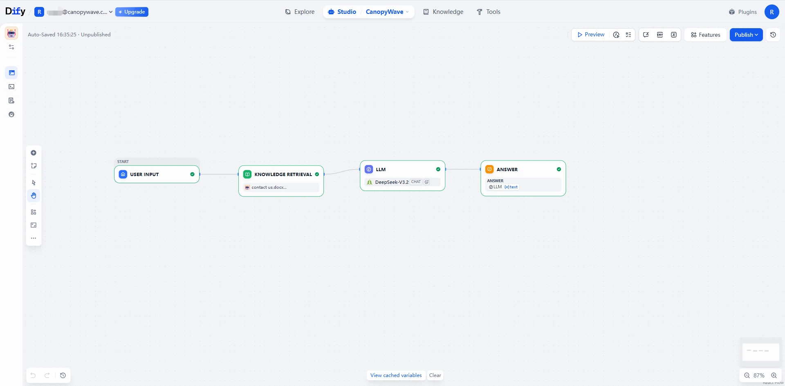The height and width of the screenshot is (386, 785).
Task: Click the add node plus icon
Action: pyautogui.click(x=34, y=153)
